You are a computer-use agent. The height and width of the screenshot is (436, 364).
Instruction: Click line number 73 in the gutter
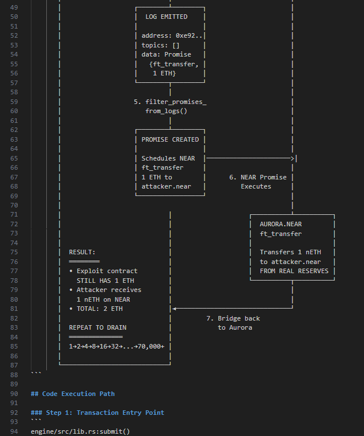click(x=14, y=233)
